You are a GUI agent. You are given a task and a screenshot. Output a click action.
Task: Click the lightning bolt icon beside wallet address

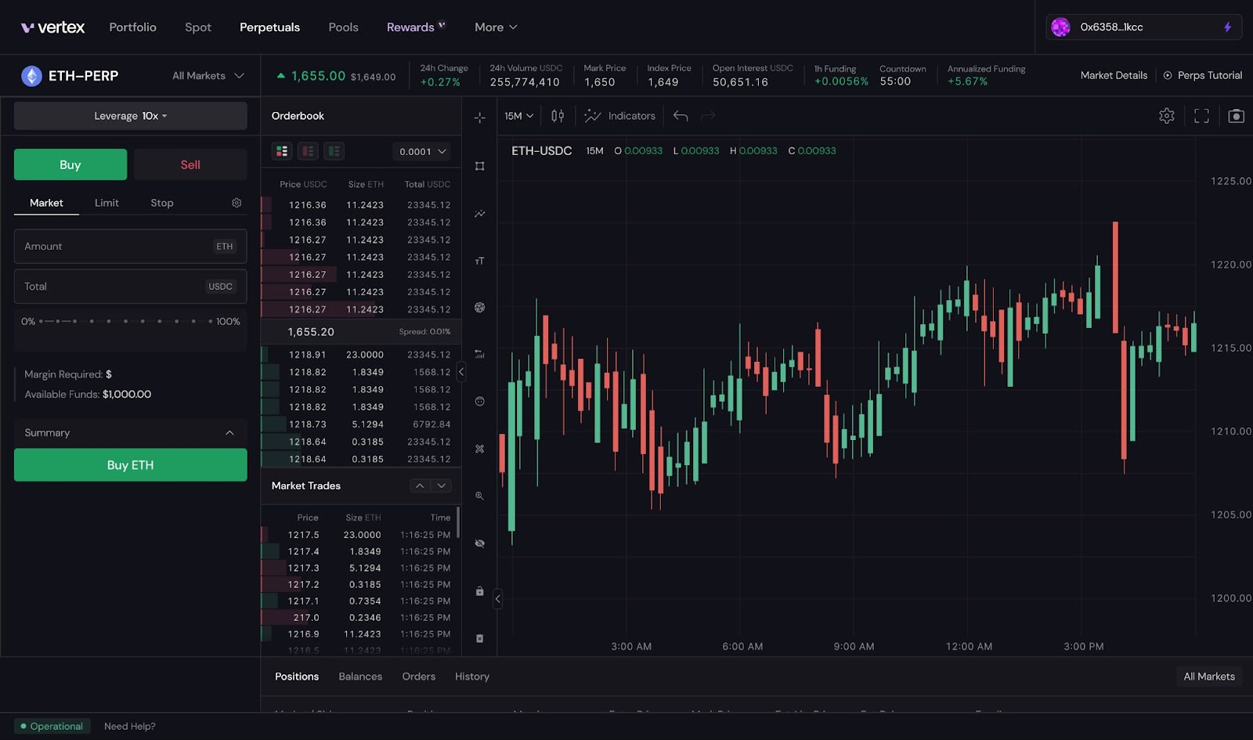[1227, 27]
